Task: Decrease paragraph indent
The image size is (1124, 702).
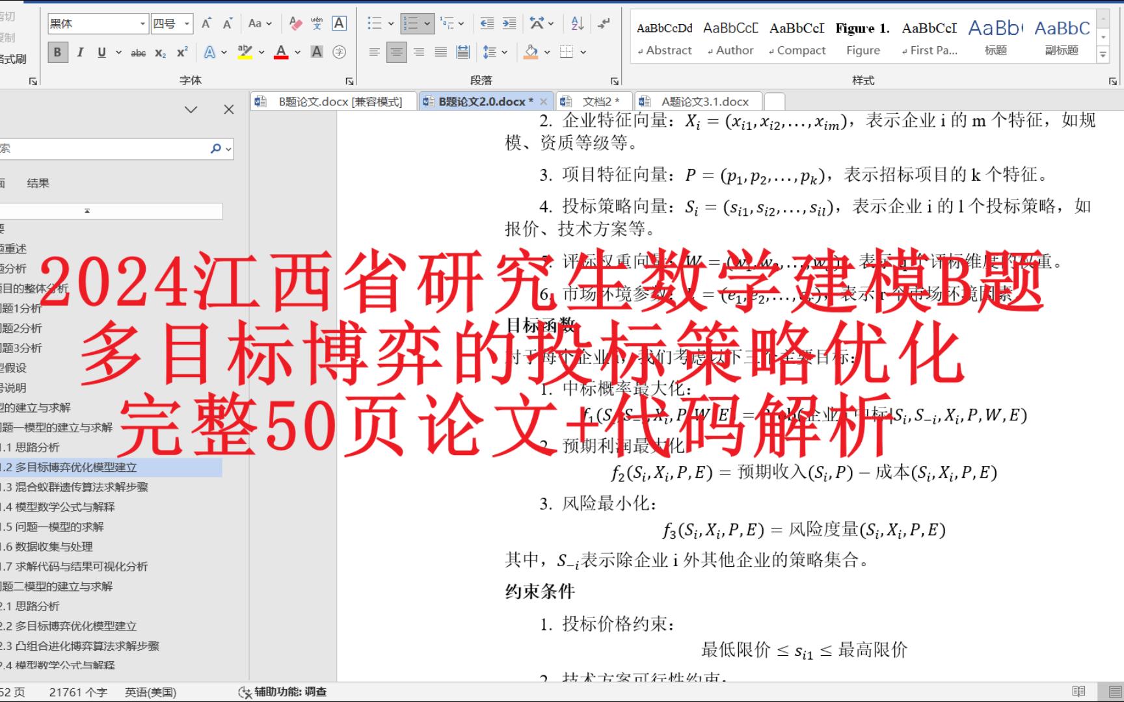Action: (x=487, y=23)
